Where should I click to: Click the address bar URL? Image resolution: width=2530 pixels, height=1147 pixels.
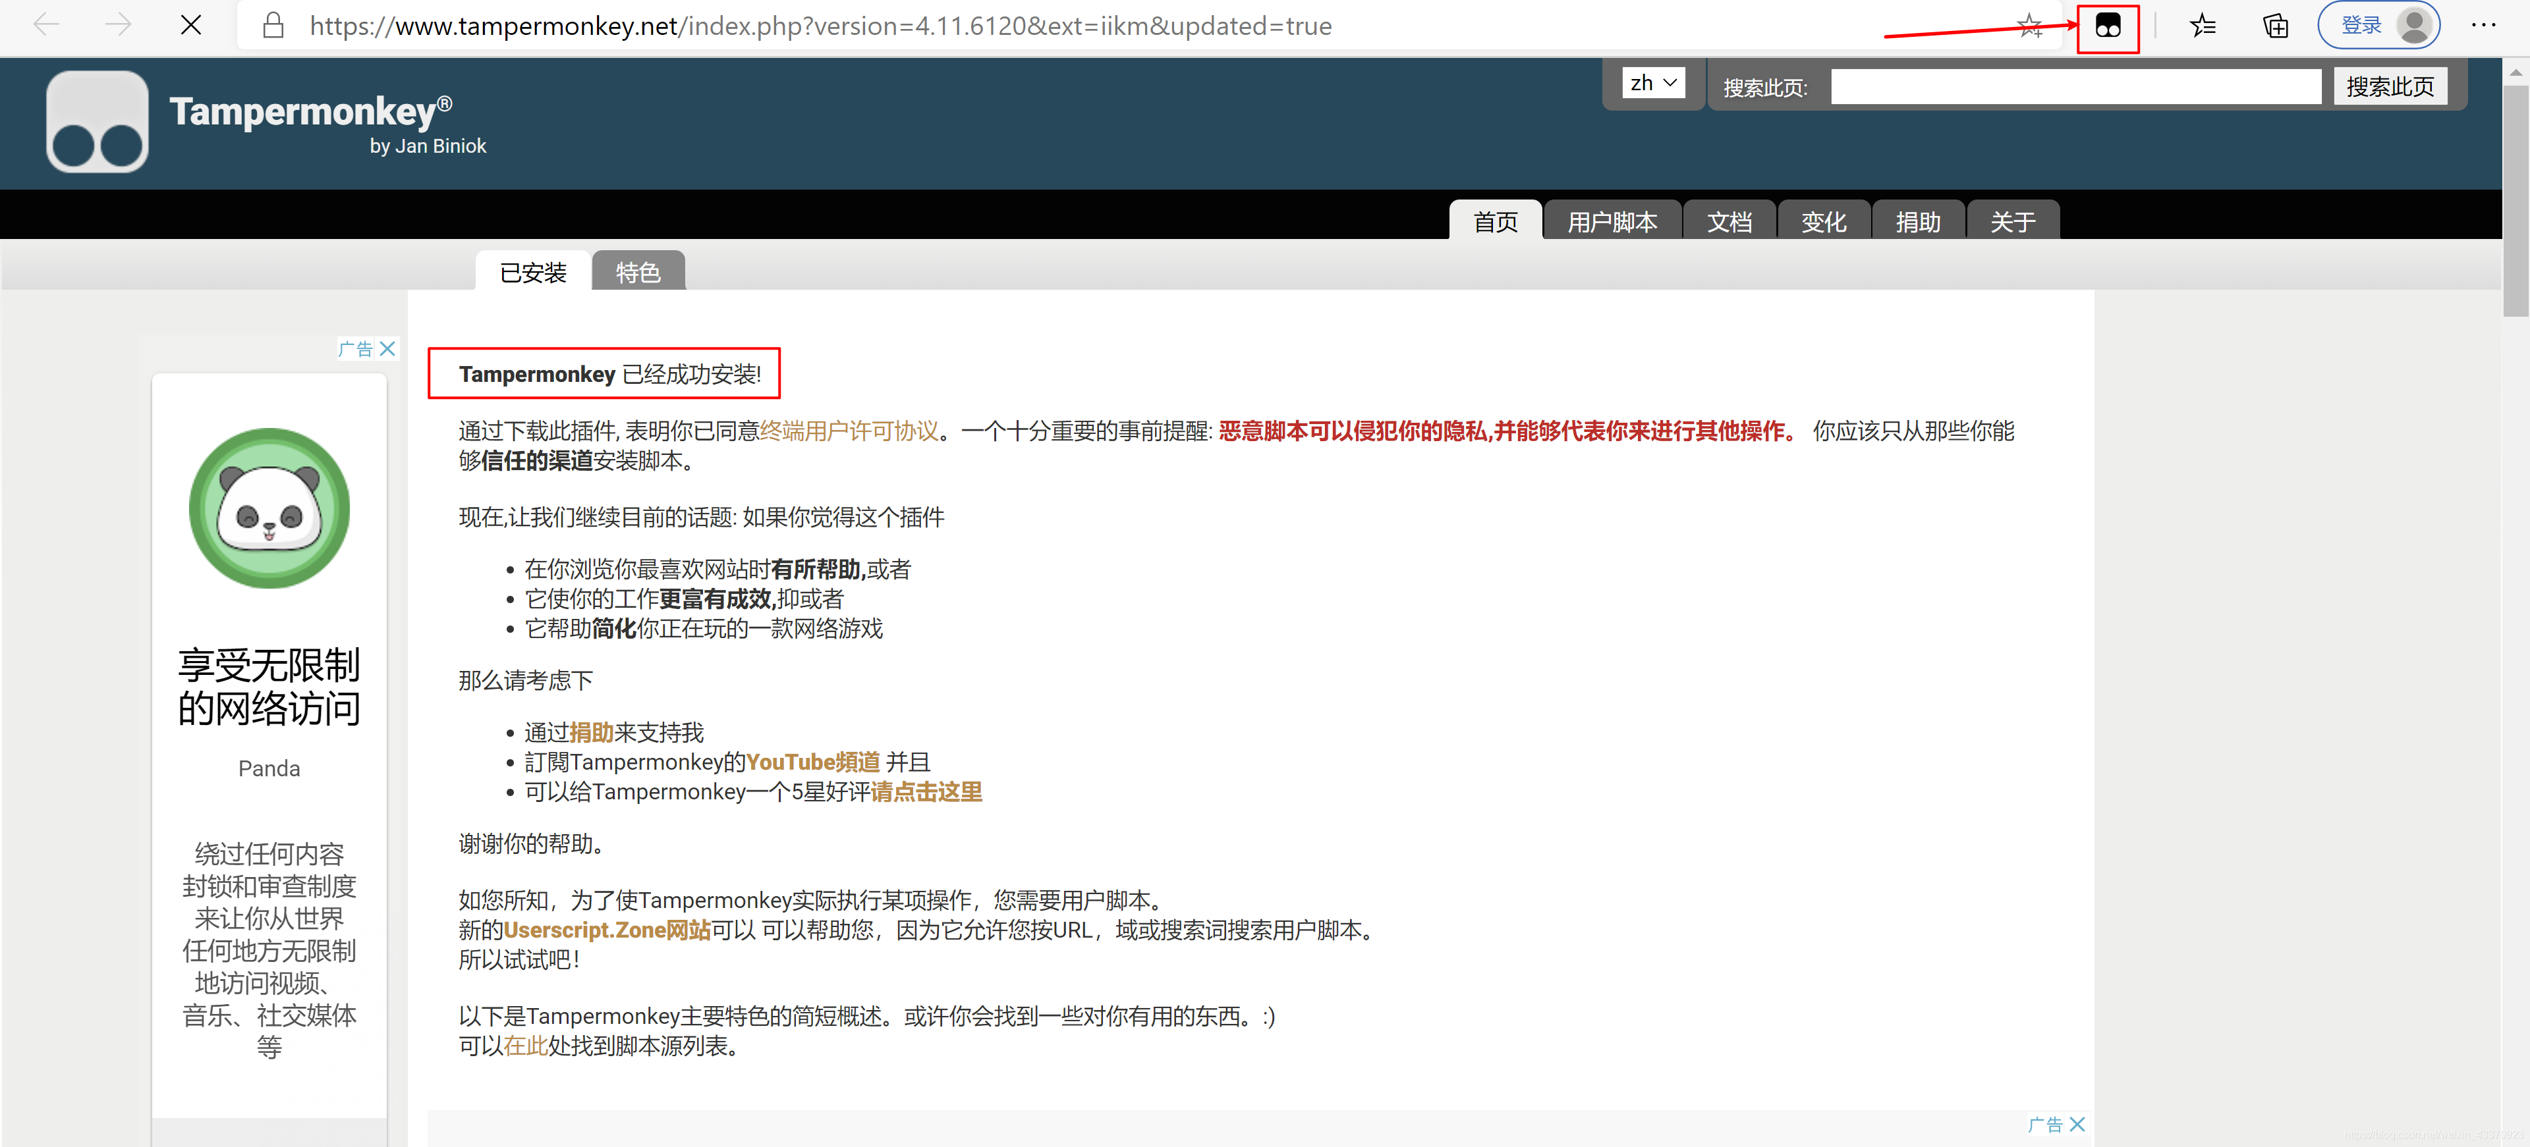coord(820,26)
